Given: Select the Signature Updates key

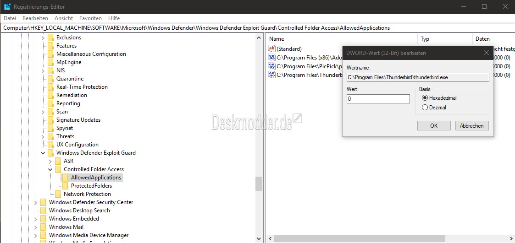Looking at the screenshot, I should (78, 120).
